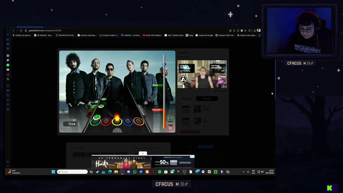The height and width of the screenshot is (193, 343).
Task: Select the 'Medio' difficulty pill
Action: coord(207,99)
